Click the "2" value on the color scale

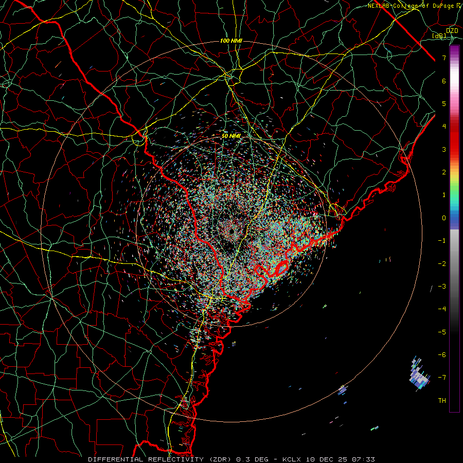(444, 172)
